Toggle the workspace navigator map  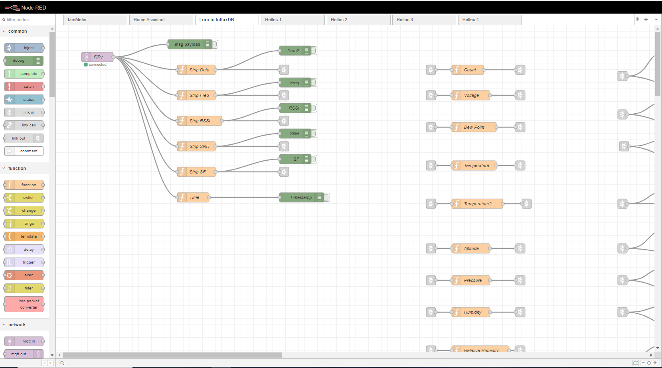(636, 363)
